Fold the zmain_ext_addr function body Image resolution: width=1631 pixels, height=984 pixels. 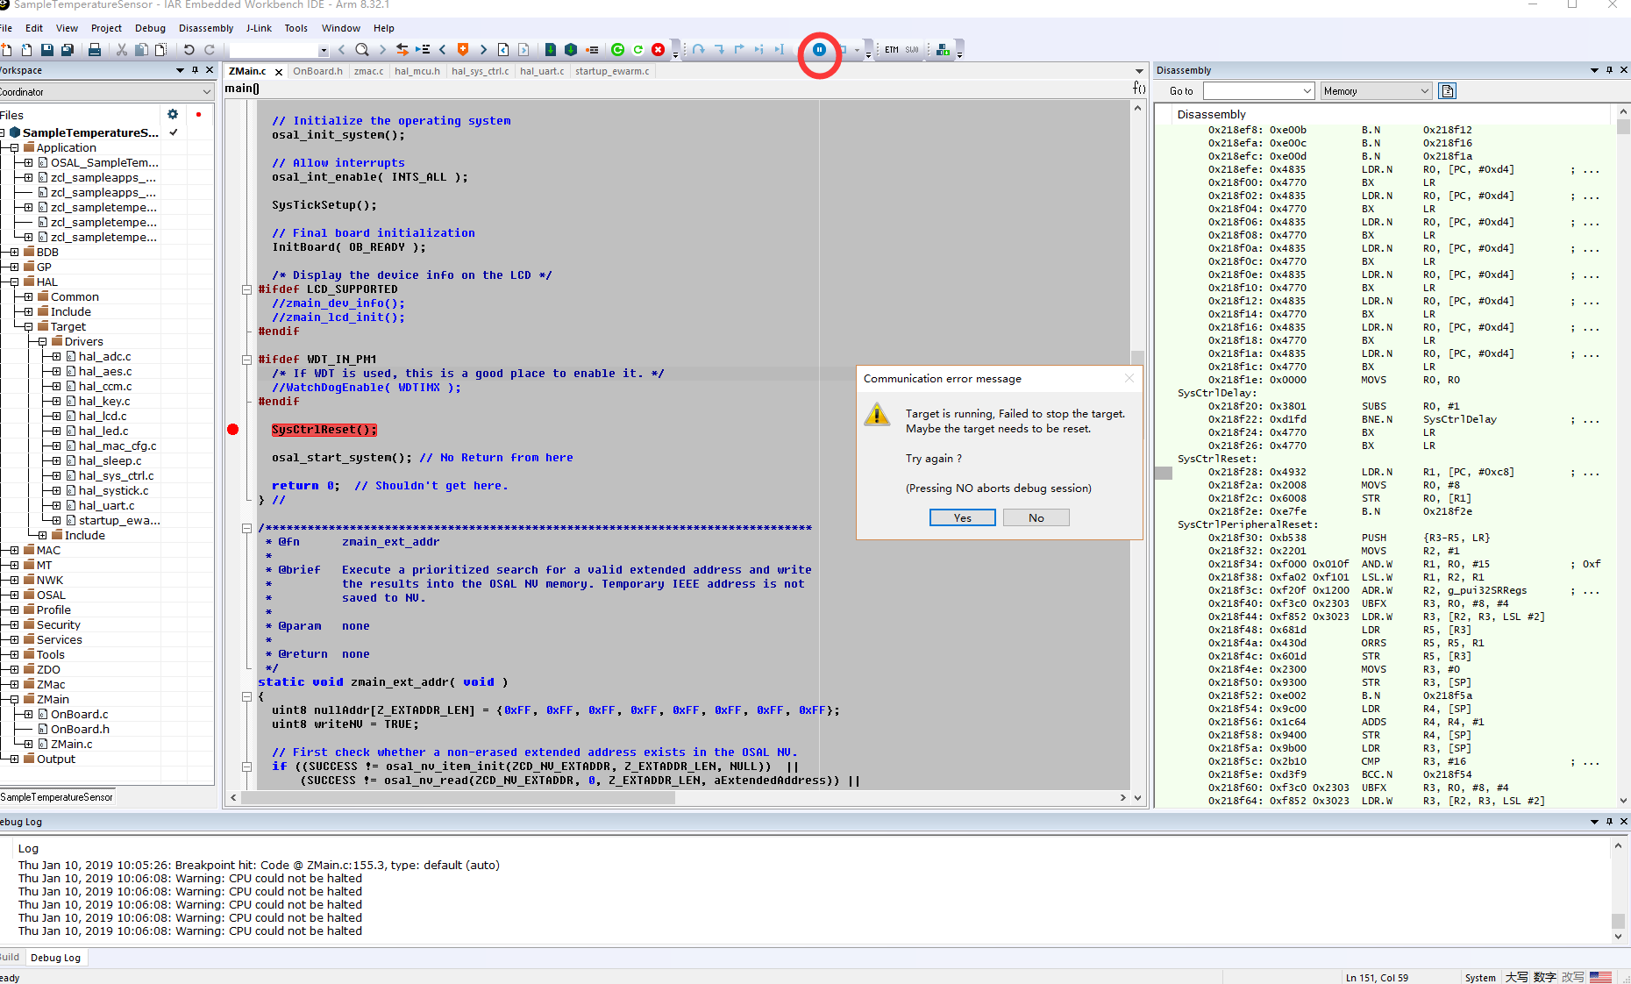point(247,696)
